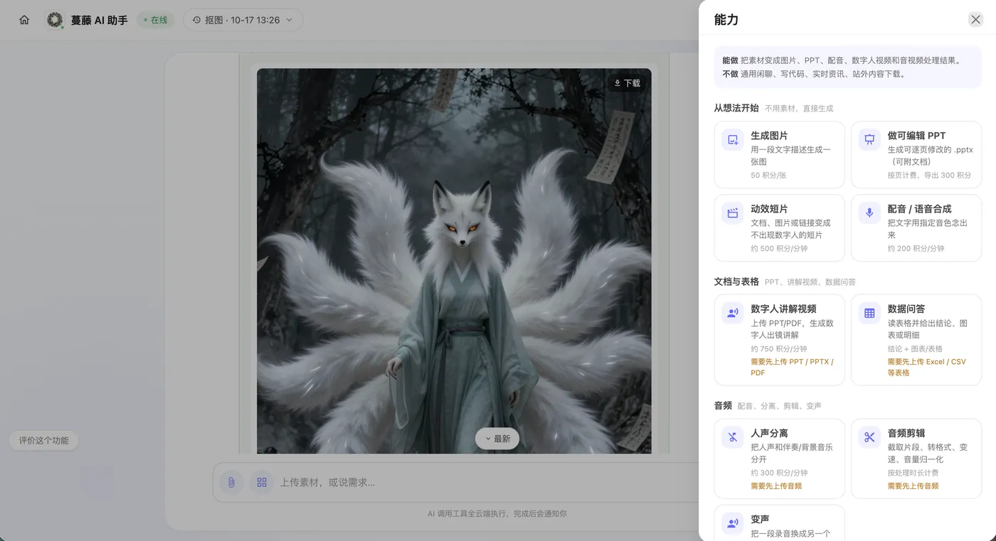This screenshot has width=996, height=541.
Task: Click 需要先上传 PPT / PPTX / PDF note
Action: (792, 367)
